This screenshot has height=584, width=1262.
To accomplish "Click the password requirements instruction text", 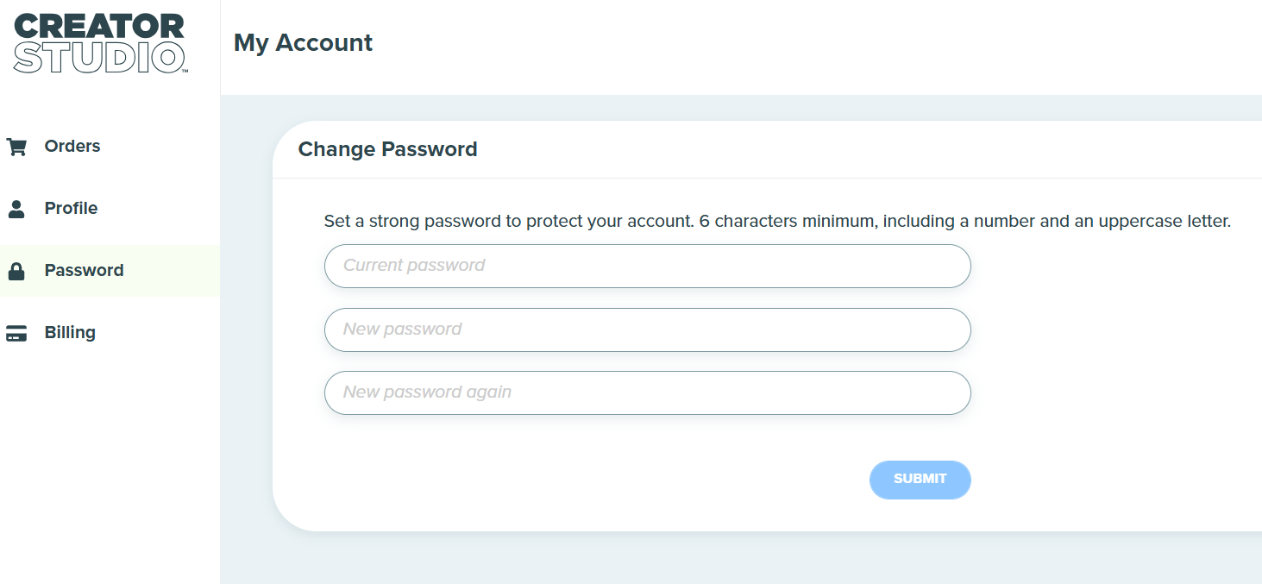I will pyautogui.click(x=777, y=221).
